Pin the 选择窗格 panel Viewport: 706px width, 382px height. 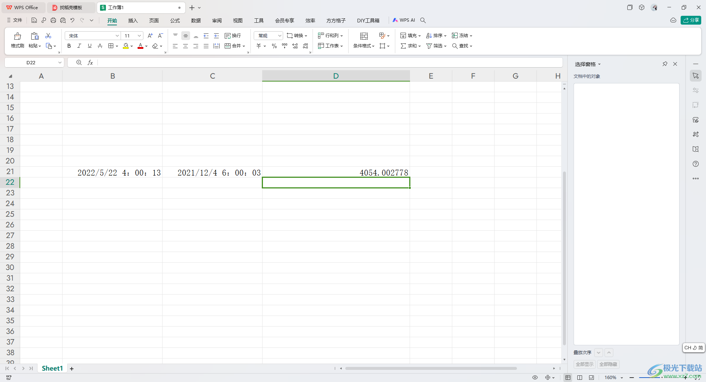[665, 64]
